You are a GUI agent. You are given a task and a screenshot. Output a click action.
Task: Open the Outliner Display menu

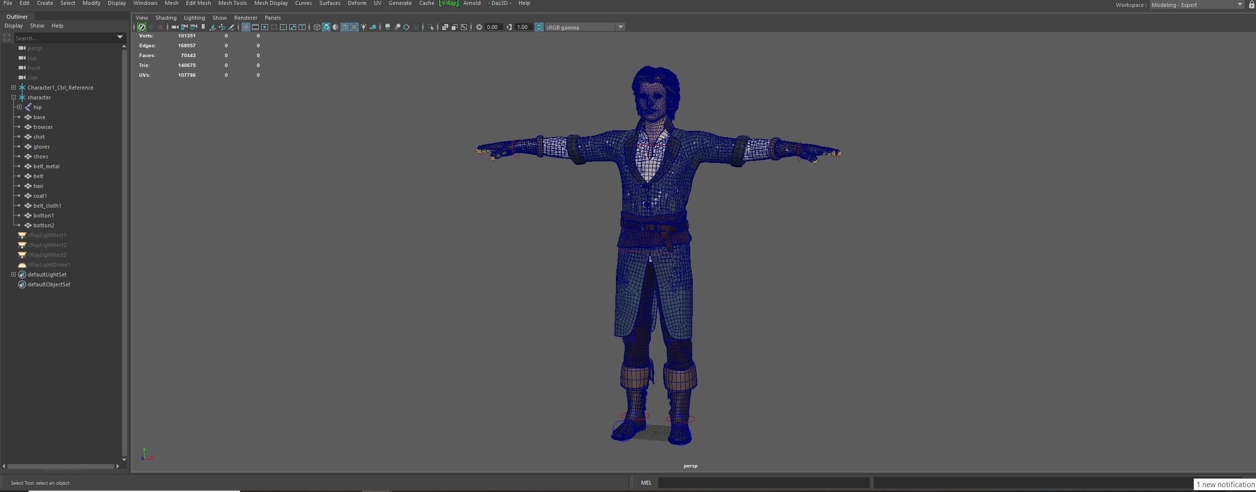[14, 26]
